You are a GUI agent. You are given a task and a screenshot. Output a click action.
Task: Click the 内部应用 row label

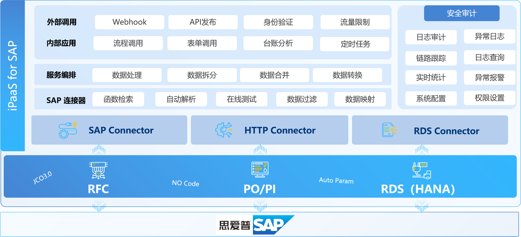click(x=61, y=43)
